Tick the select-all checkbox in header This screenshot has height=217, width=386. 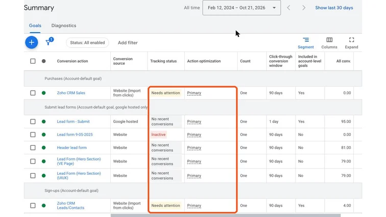pos(33,61)
